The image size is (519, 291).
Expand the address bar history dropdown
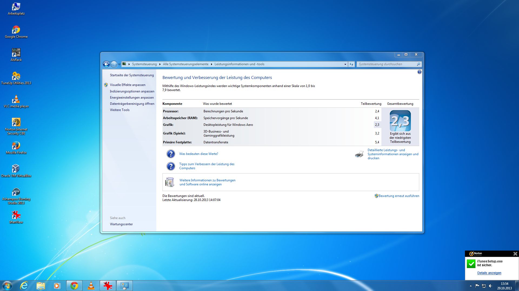coord(345,64)
